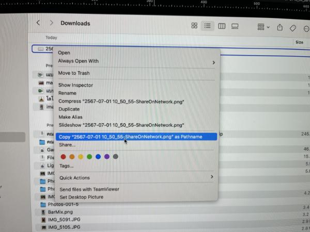Apply the orange tag color
This screenshot has width=310, height=232.
pos(72,157)
